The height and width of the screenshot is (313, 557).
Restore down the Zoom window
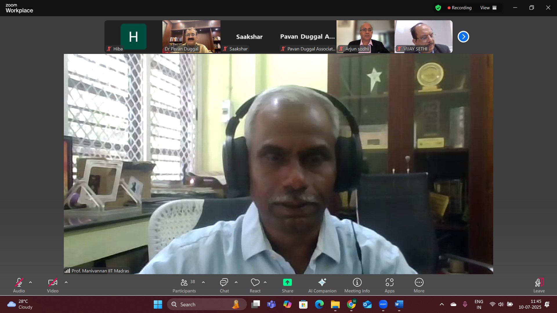coord(532,8)
